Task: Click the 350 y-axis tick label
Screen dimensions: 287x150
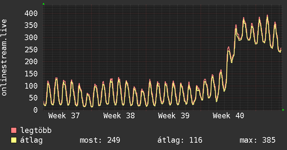Action: click(31, 25)
